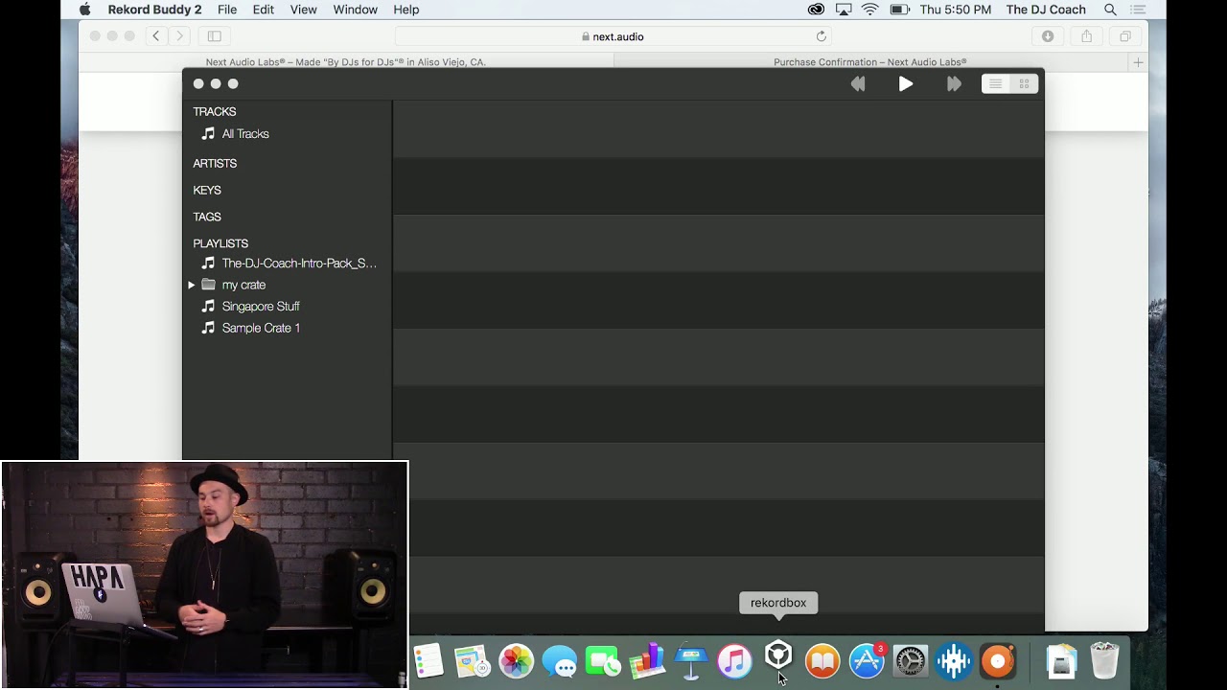1227x690 pixels.
Task: Open System Preferences from the Dock
Action: [x=910, y=661]
